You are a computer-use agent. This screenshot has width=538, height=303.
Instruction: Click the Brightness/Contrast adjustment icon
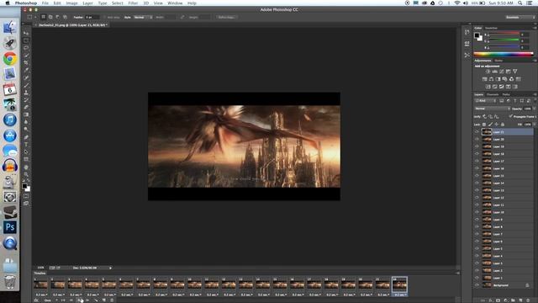tap(488, 72)
